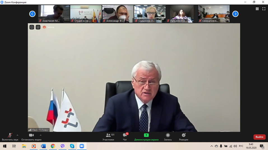Select Татьяна participant video thumbnail

coord(182,14)
